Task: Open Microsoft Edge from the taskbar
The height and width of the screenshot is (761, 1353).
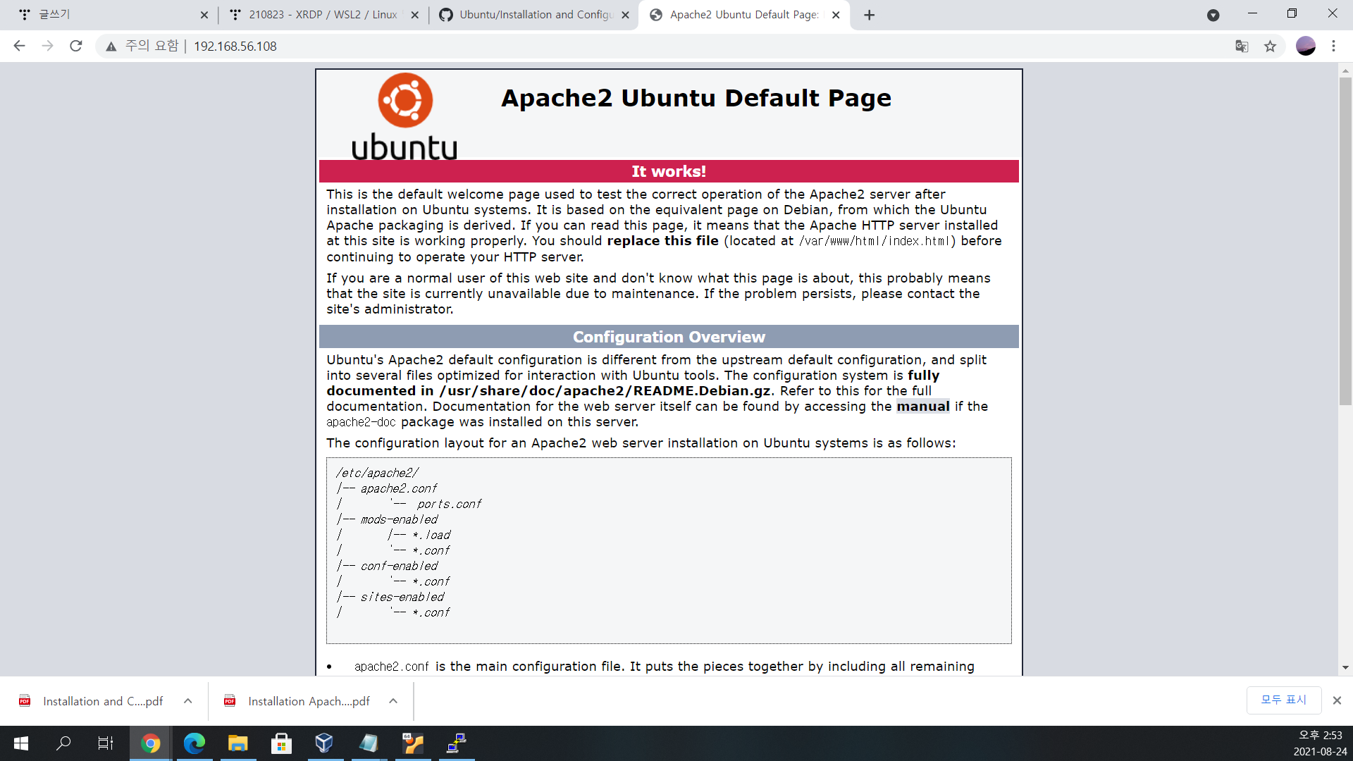Action: (194, 743)
